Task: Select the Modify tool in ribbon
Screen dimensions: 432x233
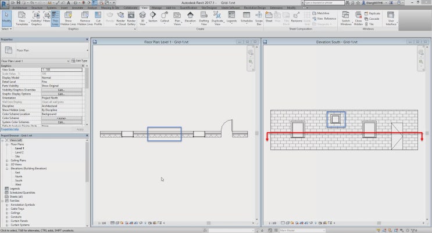Action: click(6, 18)
